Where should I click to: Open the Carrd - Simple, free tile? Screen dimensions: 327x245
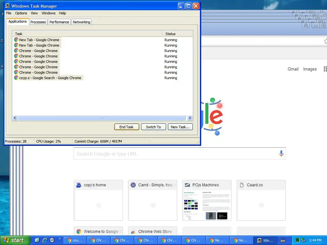(x=153, y=200)
